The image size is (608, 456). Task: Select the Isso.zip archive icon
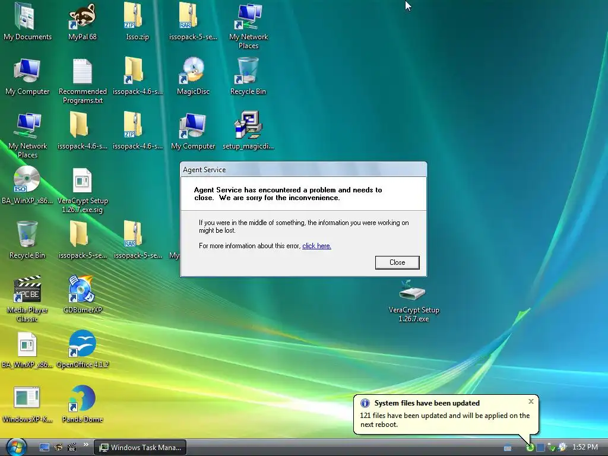(x=137, y=21)
